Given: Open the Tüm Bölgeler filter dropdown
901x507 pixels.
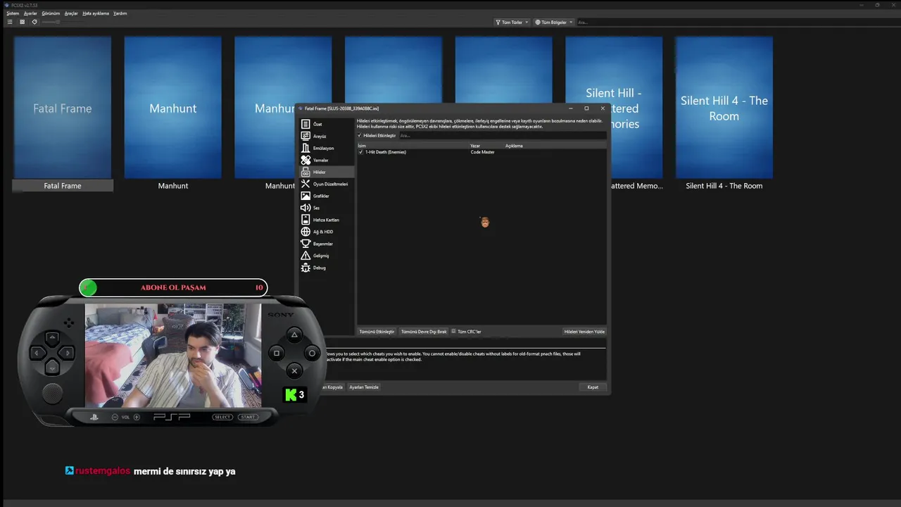Looking at the screenshot, I should click(x=554, y=22).
